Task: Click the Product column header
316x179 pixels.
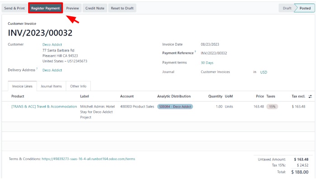Action: click(x=18, y=96)
